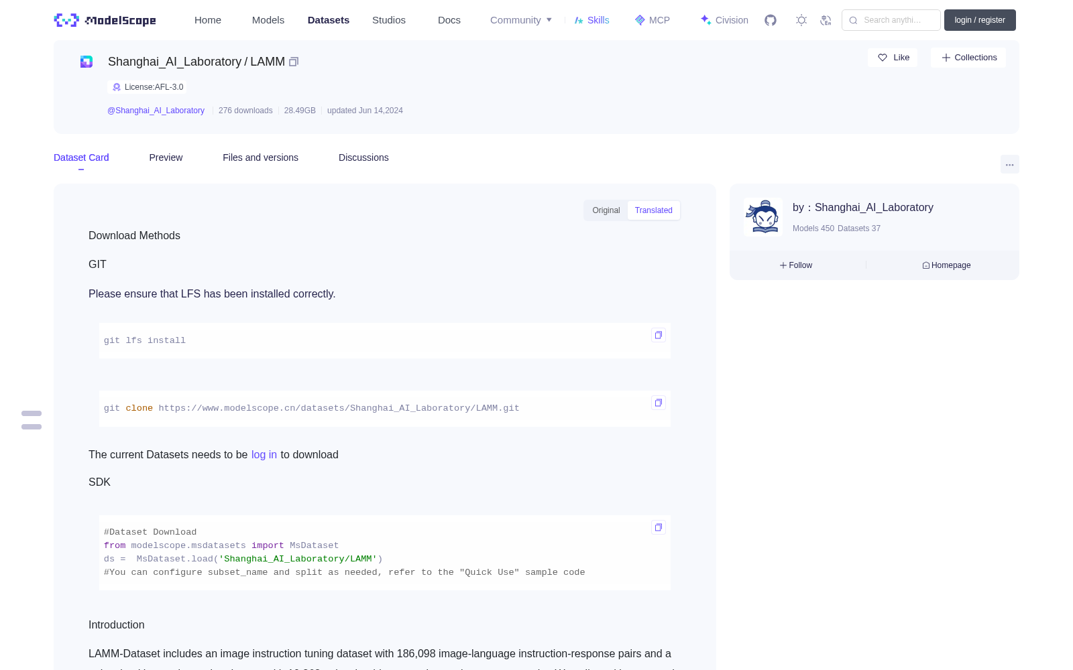Click the Shanghai_AI_Laboratory organization avatar
The height and width of the screenshot is (670, 1073).
[763, 217]
